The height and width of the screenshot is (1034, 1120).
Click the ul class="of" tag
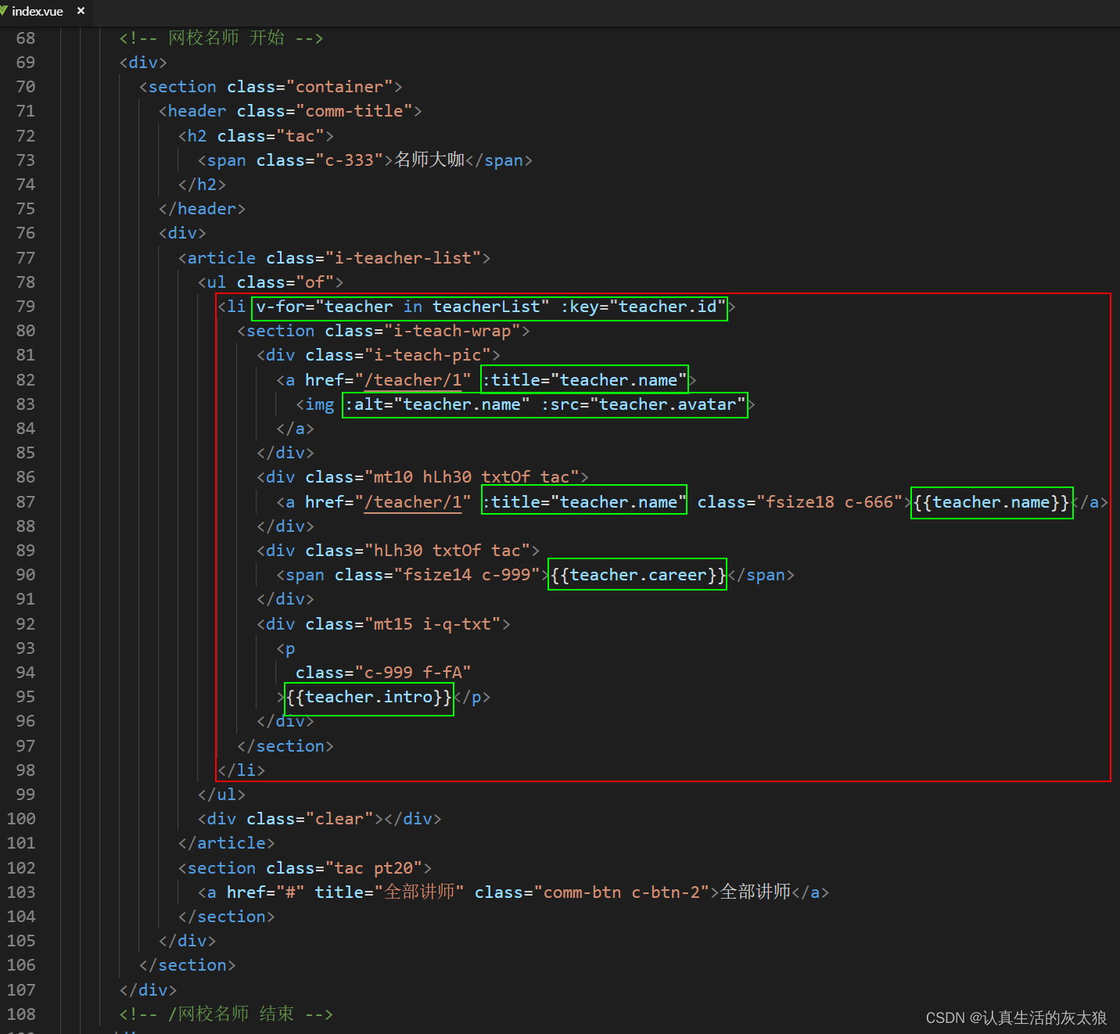271,282
